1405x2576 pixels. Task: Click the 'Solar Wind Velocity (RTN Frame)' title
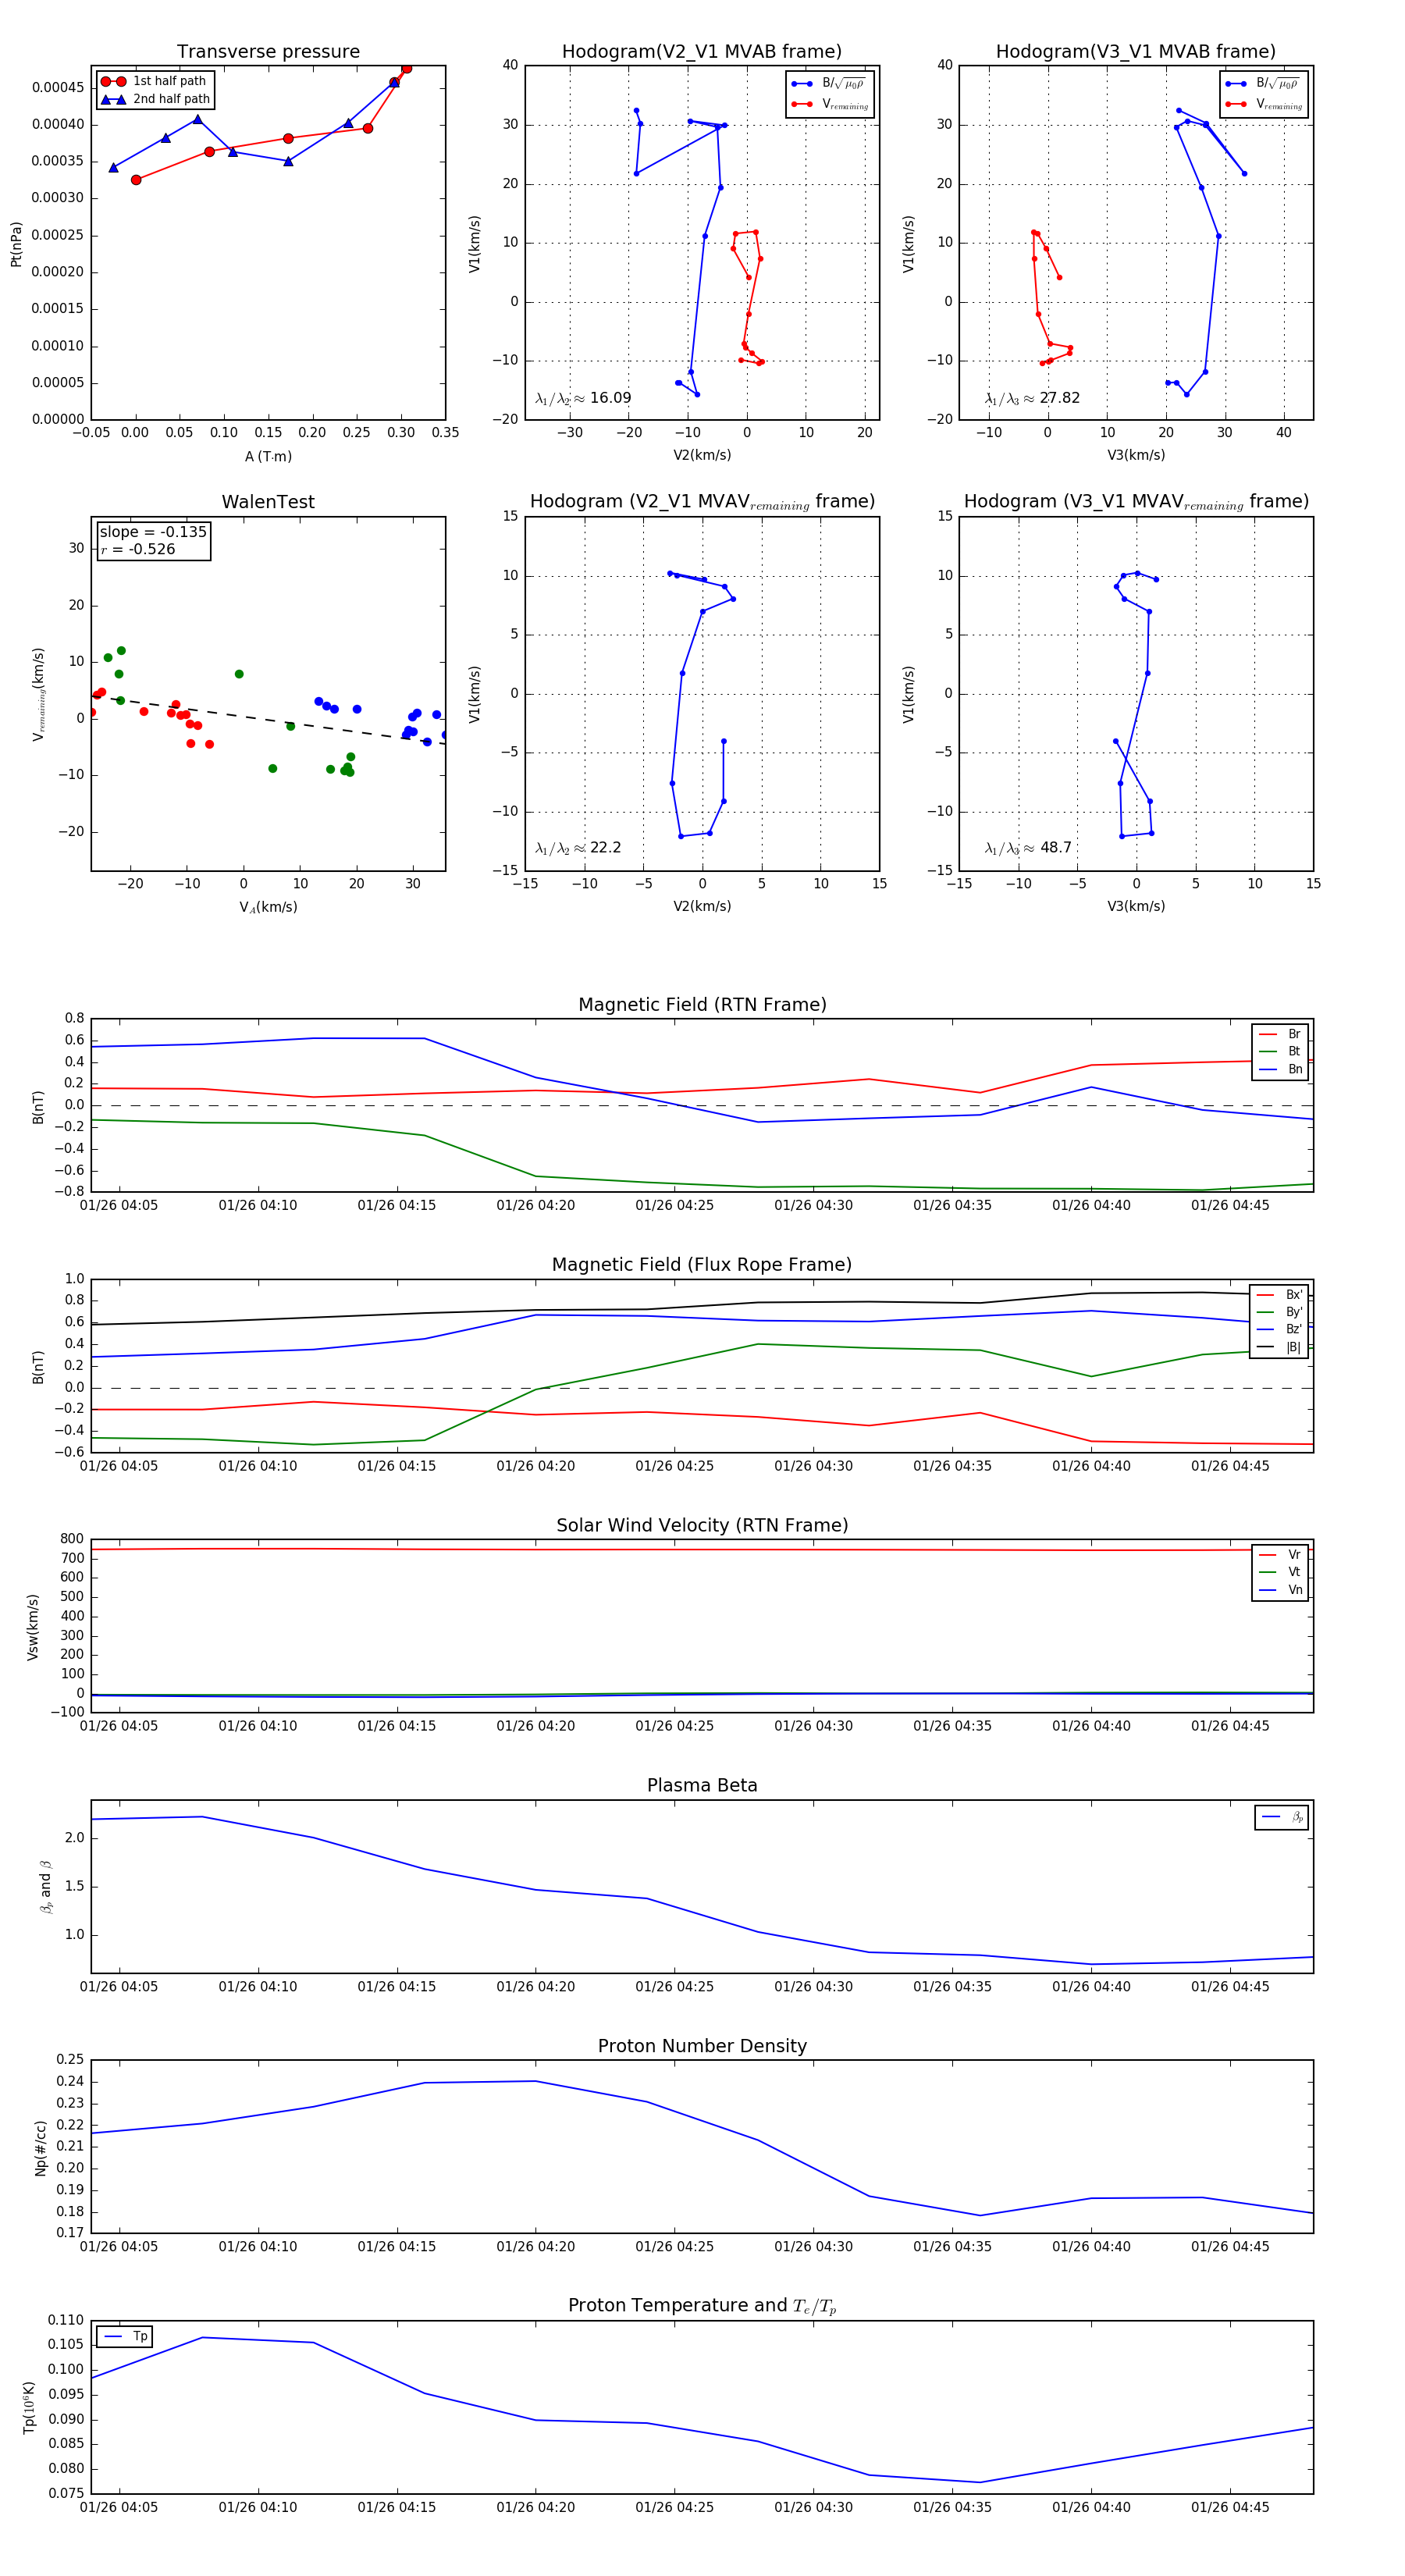702,1525
